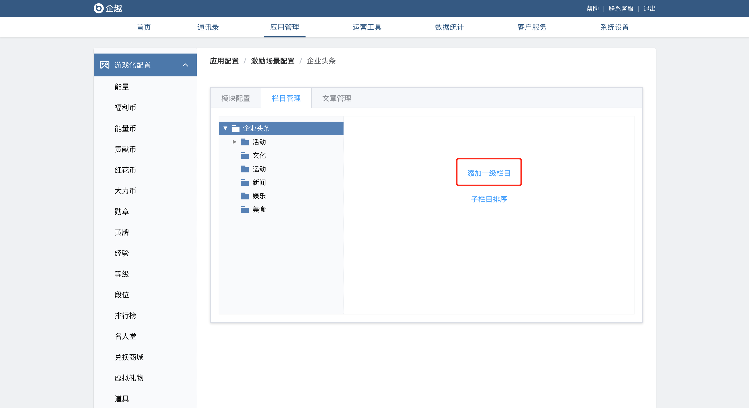Switch to the 栏目管理 tab

pos(286,98)
